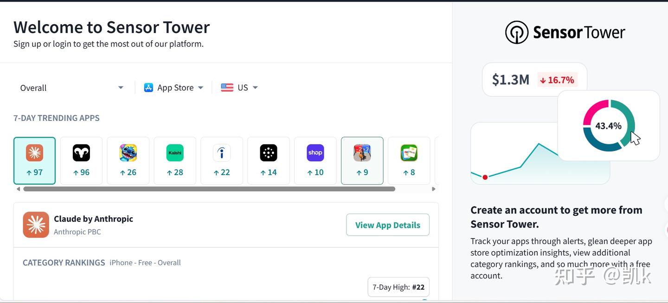Click View App Details button

pyautogui.click(x=388, y=225)
